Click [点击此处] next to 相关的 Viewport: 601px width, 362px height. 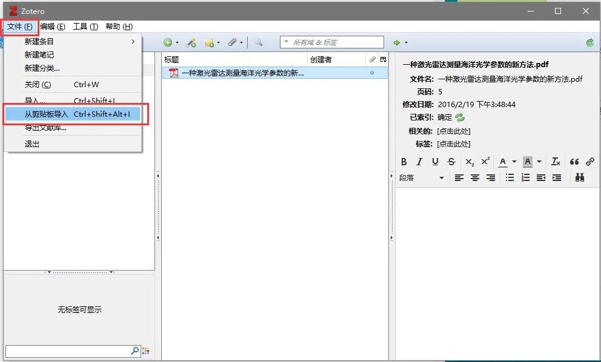[454, 131]
